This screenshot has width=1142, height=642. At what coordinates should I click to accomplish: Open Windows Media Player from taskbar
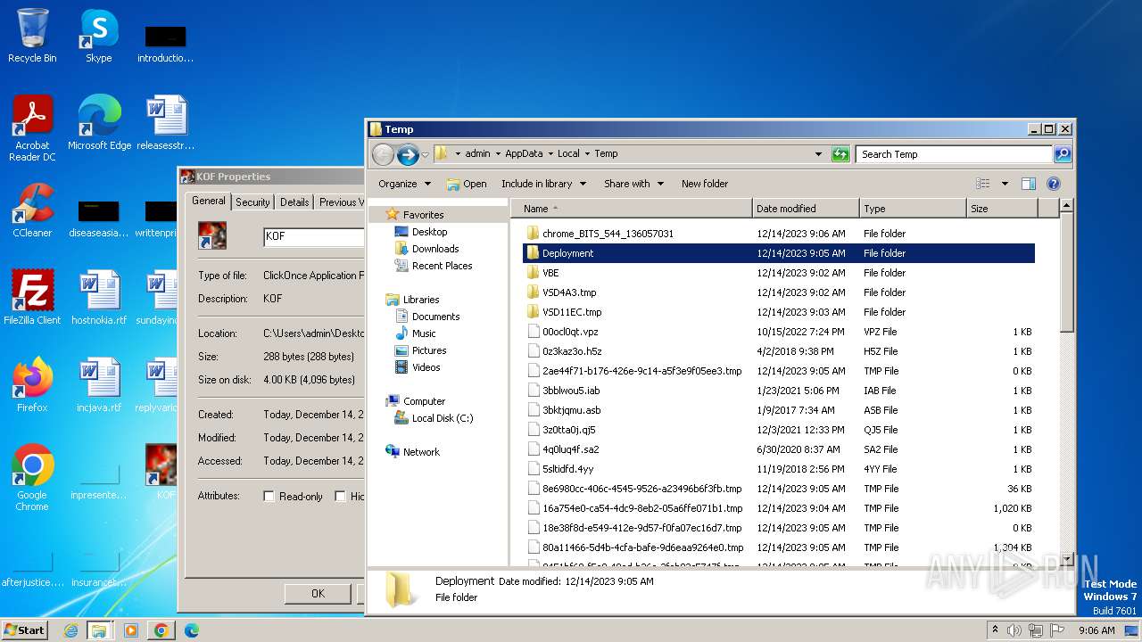coord(131,630)
